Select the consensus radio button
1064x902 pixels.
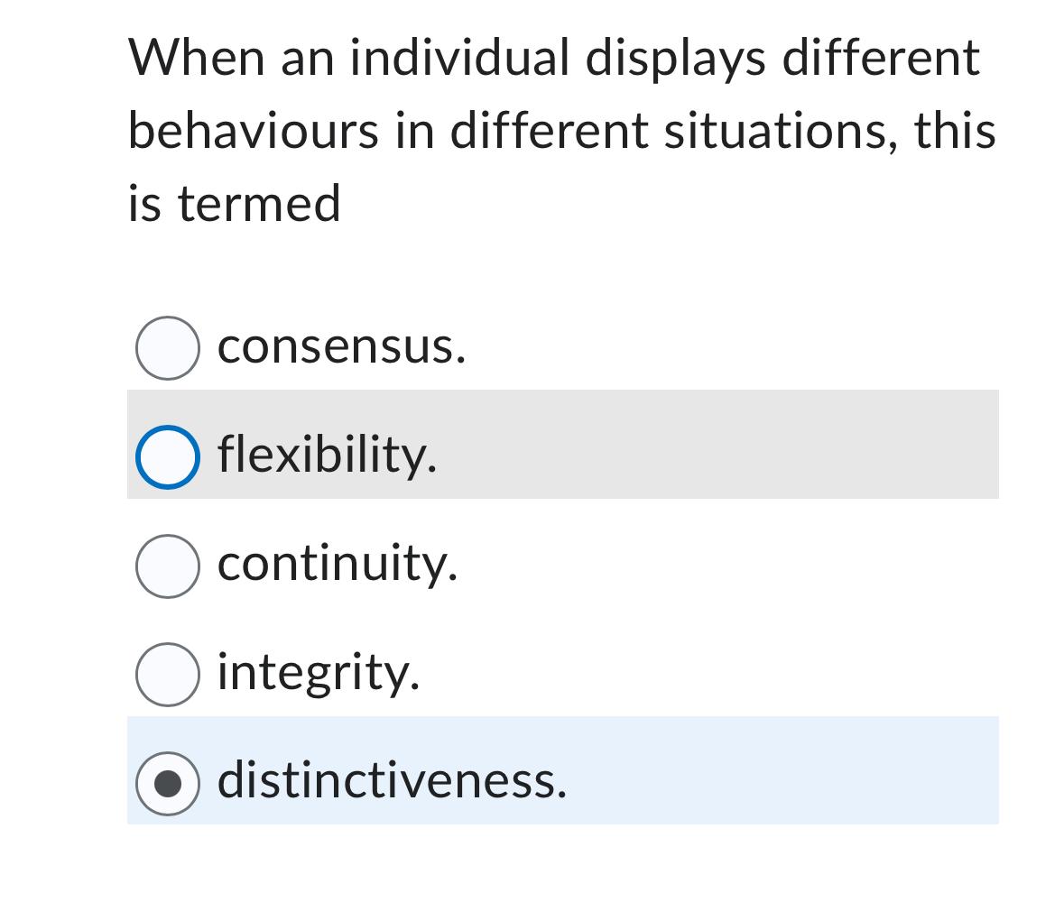(x=167, y=346)
